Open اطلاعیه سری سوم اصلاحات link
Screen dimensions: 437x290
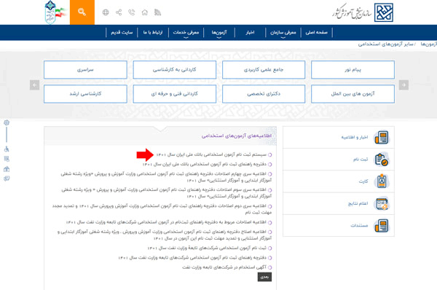point(166,193)
